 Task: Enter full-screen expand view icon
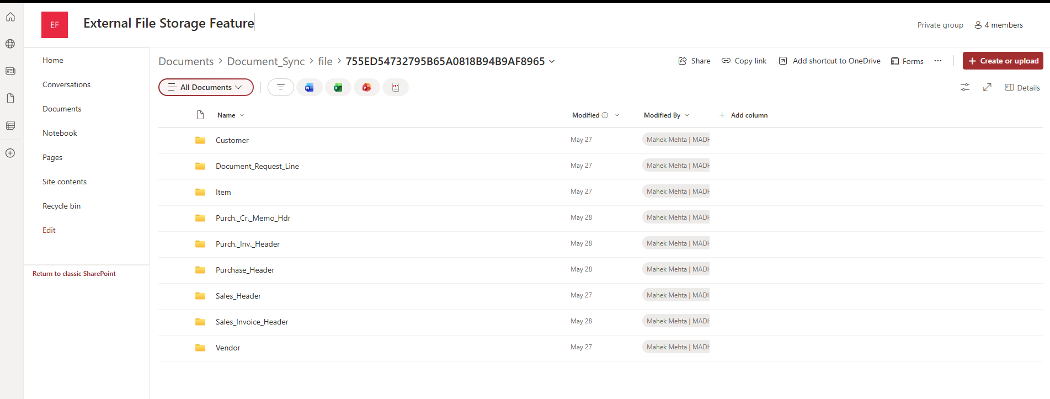coord(987,87)
